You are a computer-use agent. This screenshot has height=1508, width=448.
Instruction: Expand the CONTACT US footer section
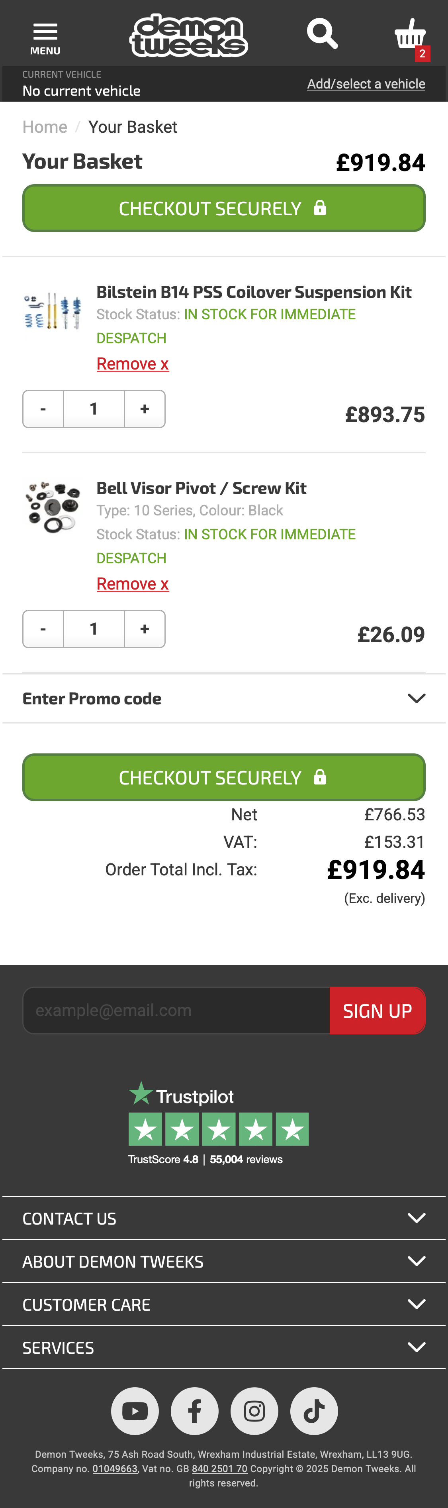[224, 1218]
